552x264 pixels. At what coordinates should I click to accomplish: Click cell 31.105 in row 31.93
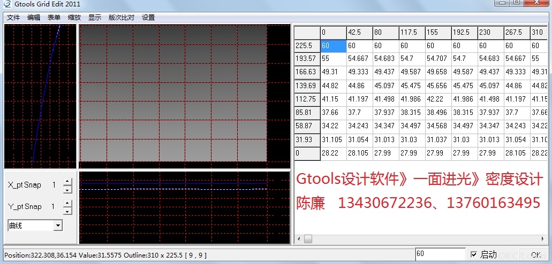click(334, 140)
